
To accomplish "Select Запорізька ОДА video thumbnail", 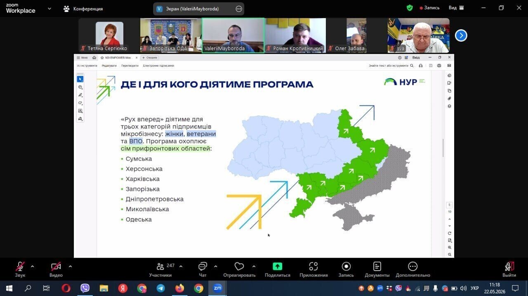I will [x=171, y=35].
